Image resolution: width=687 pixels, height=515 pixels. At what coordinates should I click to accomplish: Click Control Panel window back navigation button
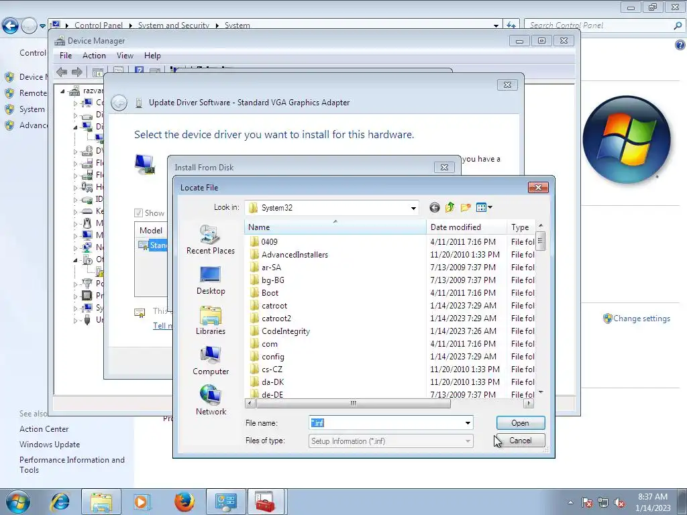tap(11, 26)
